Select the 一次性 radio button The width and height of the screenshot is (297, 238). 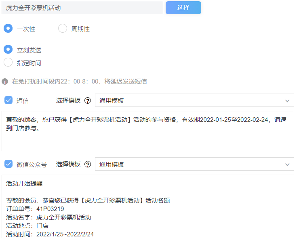(8, 28)
